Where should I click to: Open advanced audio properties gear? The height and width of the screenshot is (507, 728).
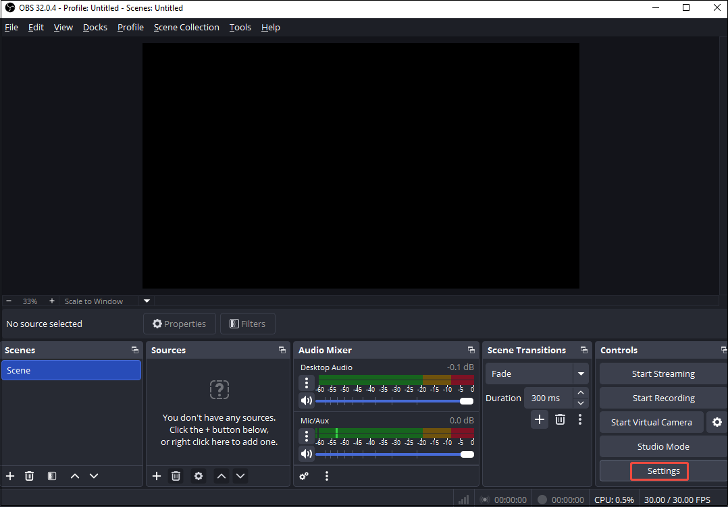pos(303,476)
